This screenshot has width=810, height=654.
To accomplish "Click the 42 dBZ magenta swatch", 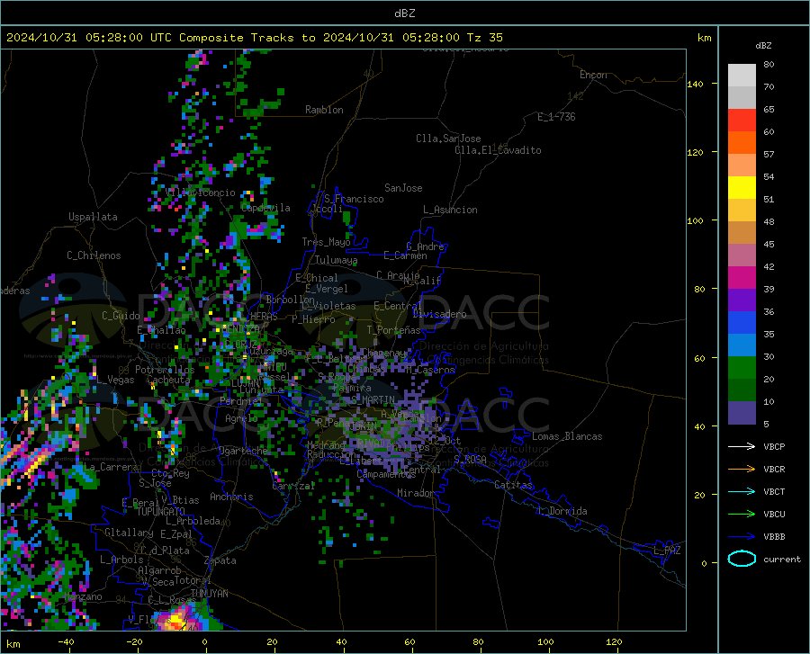I will [742, 278].
